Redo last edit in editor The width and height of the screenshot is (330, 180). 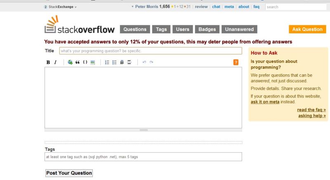[151, 62]
